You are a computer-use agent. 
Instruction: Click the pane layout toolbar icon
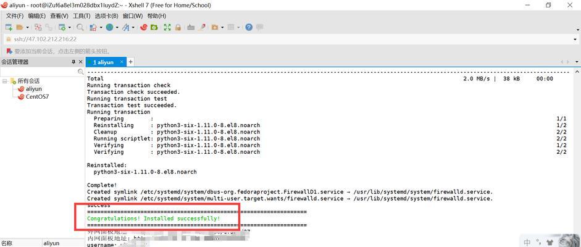pyautogui.click(x=231, y=27)
